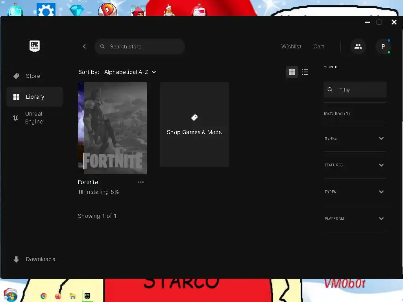
Task: Click the Epic Games taskbar icon
Action: click(x=87, y=296)
